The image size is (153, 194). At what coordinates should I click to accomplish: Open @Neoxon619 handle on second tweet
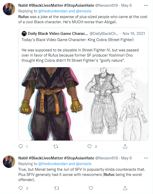pos(106,158)
